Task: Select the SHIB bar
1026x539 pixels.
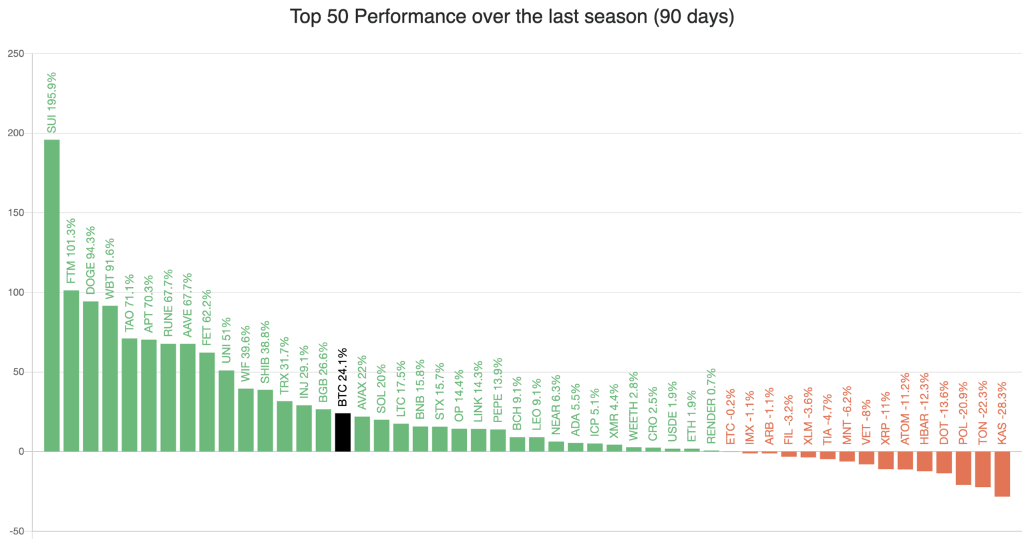Action: click(x=265, y=420)
